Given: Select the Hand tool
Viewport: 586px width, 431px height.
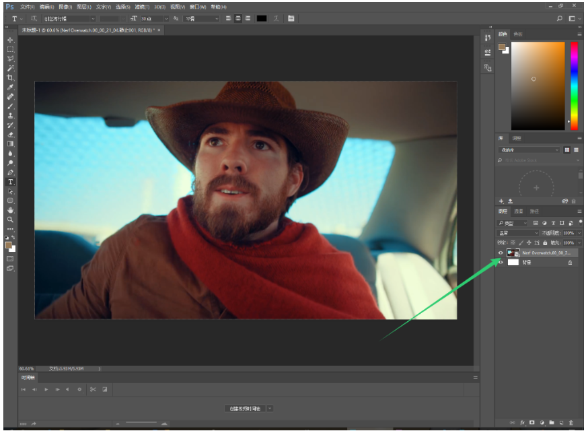Looking at the screenshot, I should (10, 210).
